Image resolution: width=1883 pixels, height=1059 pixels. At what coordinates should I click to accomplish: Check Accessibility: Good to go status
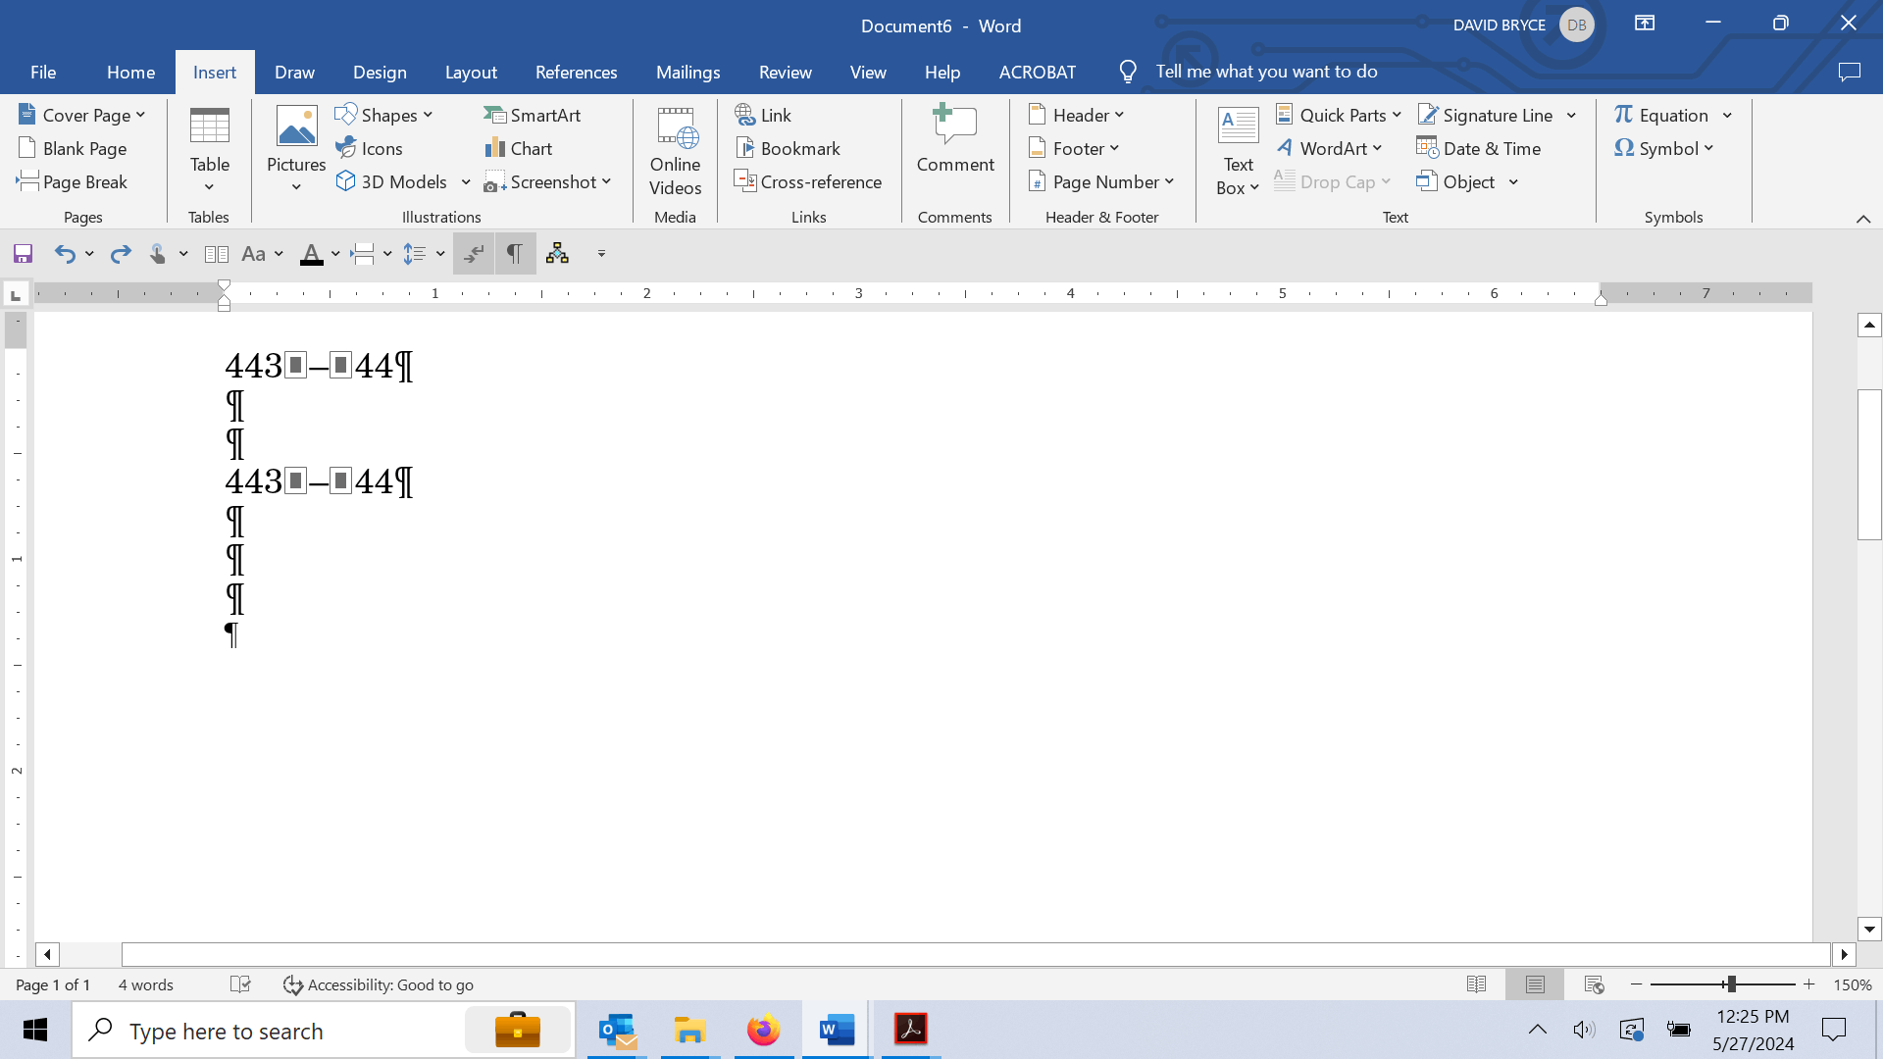(x=378, y=984)
